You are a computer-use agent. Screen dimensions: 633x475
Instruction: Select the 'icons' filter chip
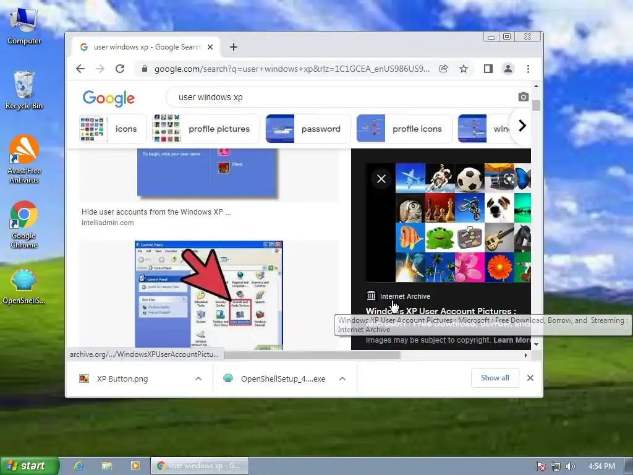pyautogui.click(x=113, y=129)
